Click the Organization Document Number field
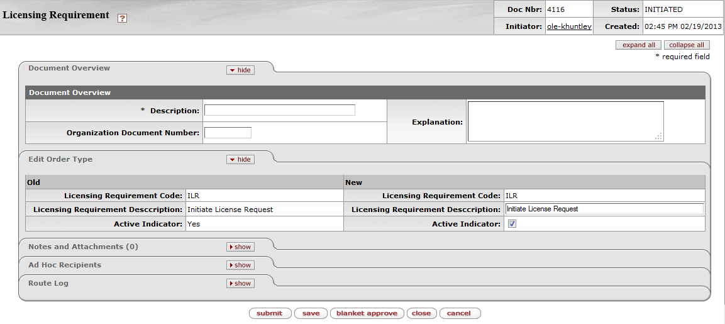725x324 pixels. pos(228,133)
